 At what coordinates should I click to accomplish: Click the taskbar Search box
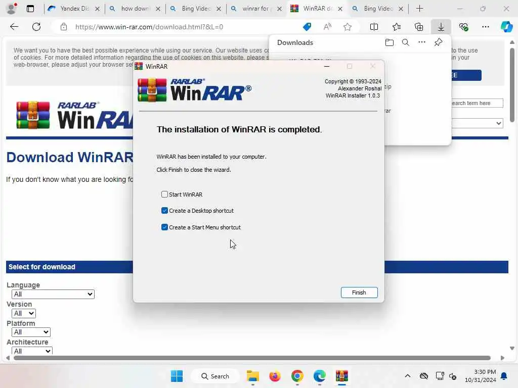pyautogui.click(x=215, y=376)
